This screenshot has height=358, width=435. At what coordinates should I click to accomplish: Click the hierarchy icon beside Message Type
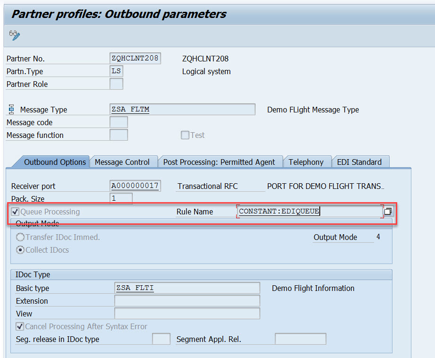pyautogui.click(x=10, y=109)
